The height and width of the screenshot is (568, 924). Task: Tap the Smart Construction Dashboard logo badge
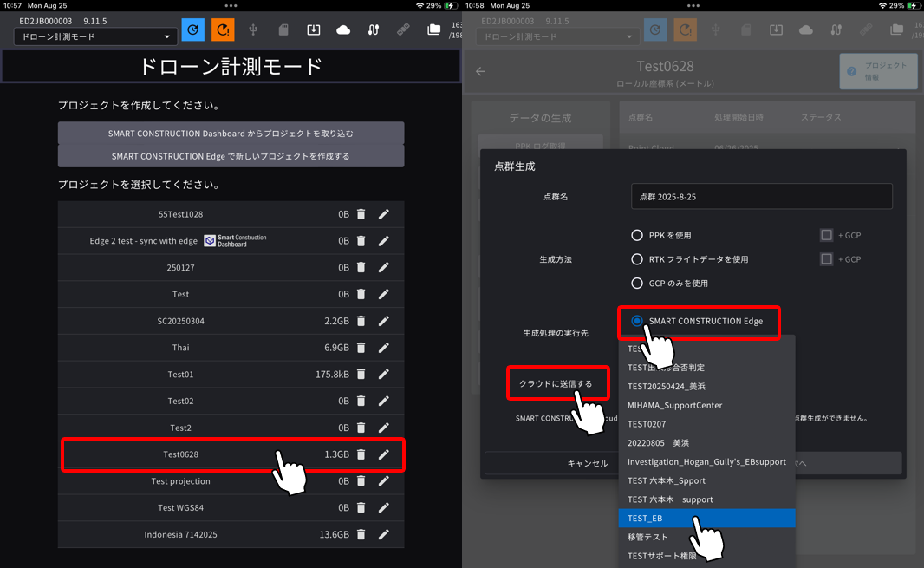pos(235,241)
